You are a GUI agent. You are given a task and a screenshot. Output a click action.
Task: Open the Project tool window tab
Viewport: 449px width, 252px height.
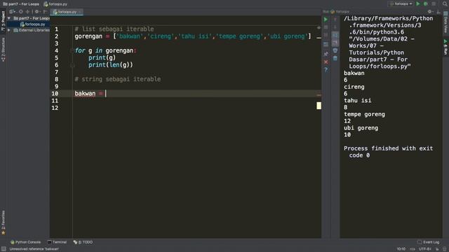[3, 21]
